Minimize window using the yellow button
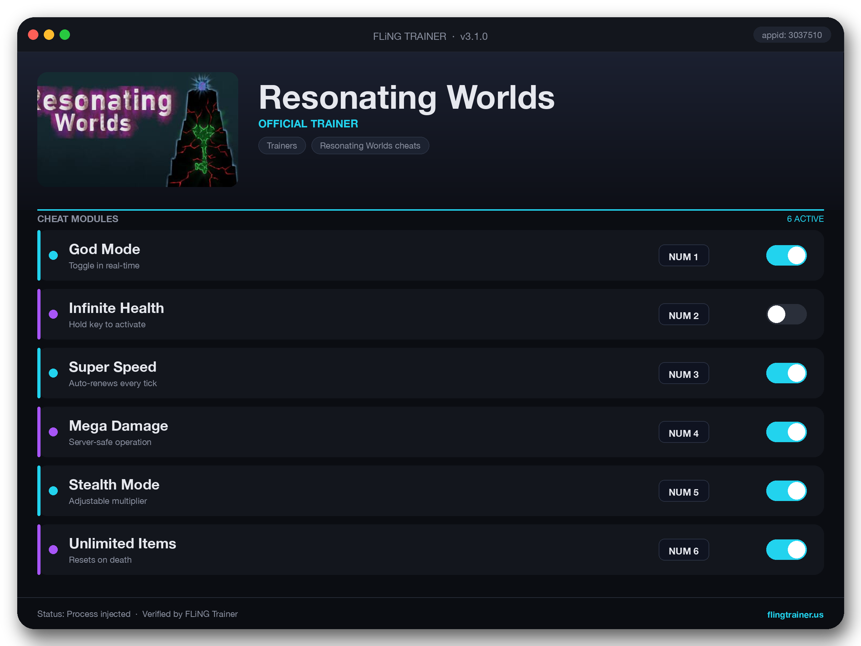The height and width of the screenshot is (646, 861). pyautogui.click(x=49, y=35)
